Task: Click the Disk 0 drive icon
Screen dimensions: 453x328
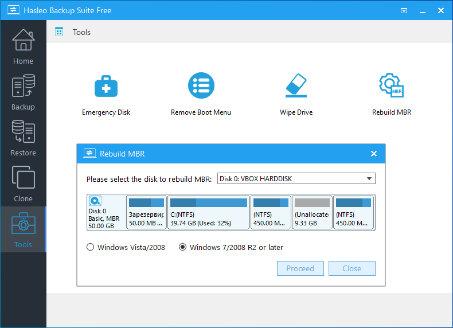Action: [95, 201]
